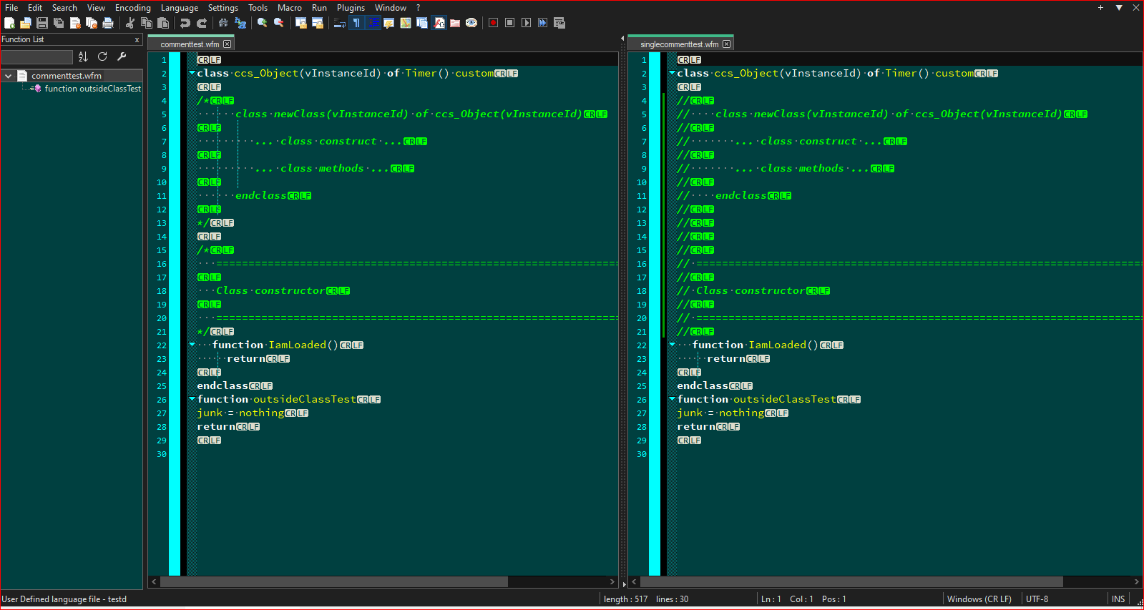Run macro multiple times icon
Screen dimensions: 1144x610
543,23
